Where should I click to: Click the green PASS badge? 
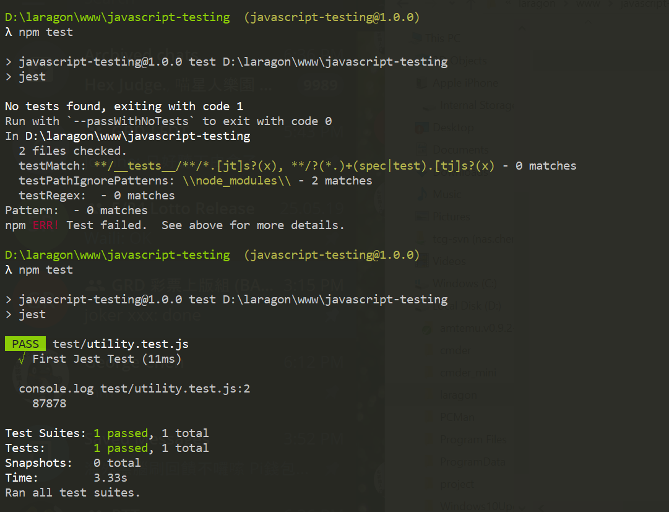click(25, 344)
